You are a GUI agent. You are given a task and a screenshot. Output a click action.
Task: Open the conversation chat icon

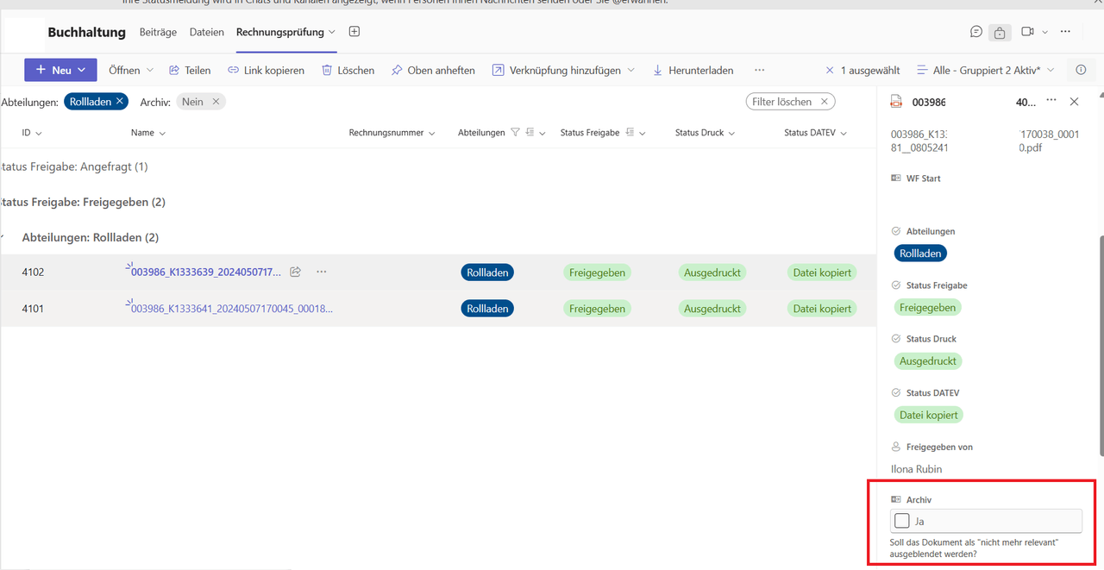click(x=975, y=32)
